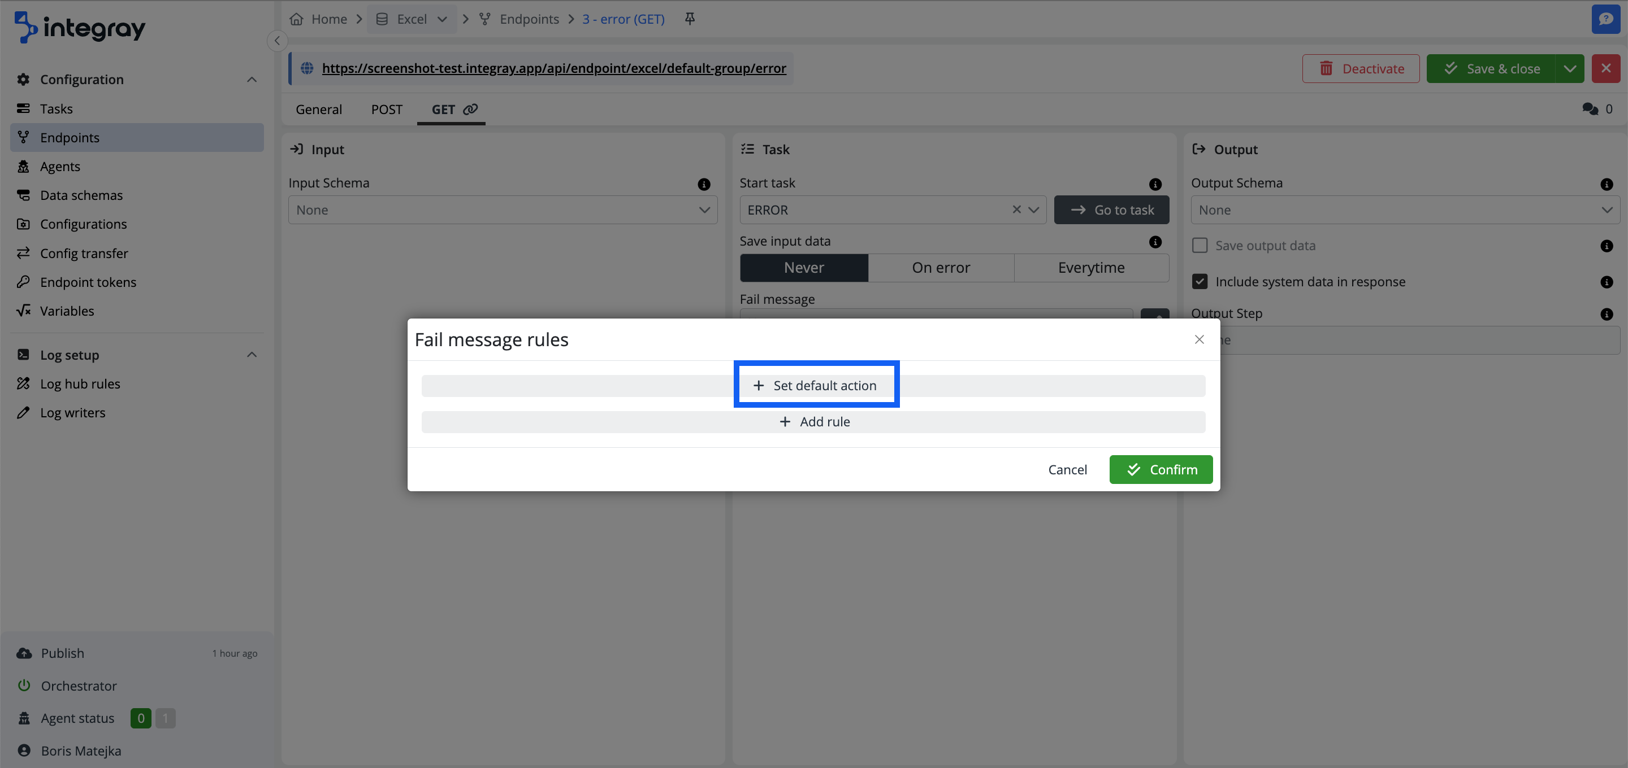The image size is (1628, 768).
Task: Switch to the POST tab
Action: [386, 109]
